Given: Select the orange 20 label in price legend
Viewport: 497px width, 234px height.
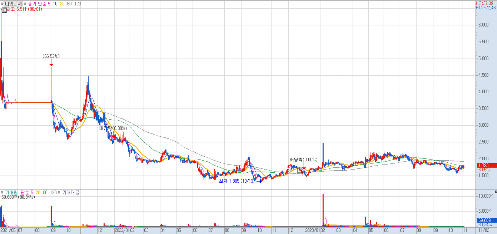Looking at the screenshot, I should (62, 4).
